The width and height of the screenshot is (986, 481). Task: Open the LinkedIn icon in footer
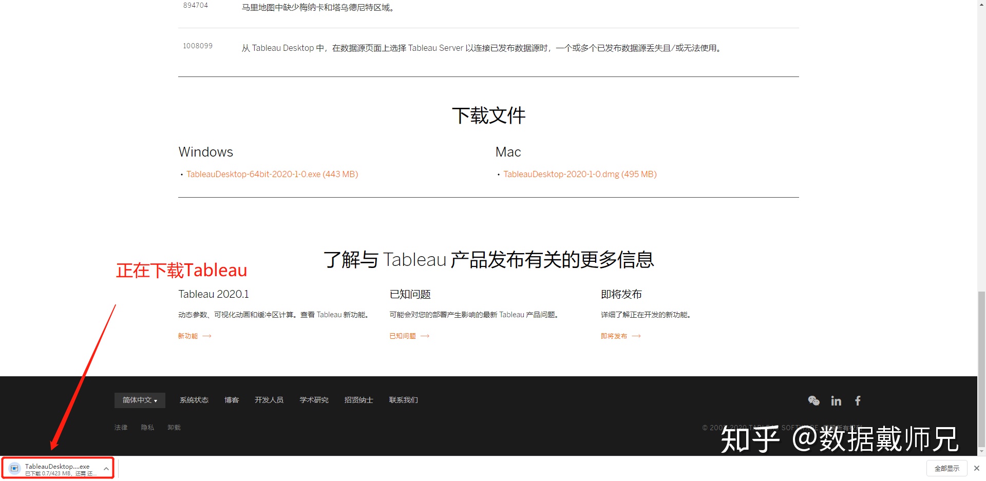836,400
